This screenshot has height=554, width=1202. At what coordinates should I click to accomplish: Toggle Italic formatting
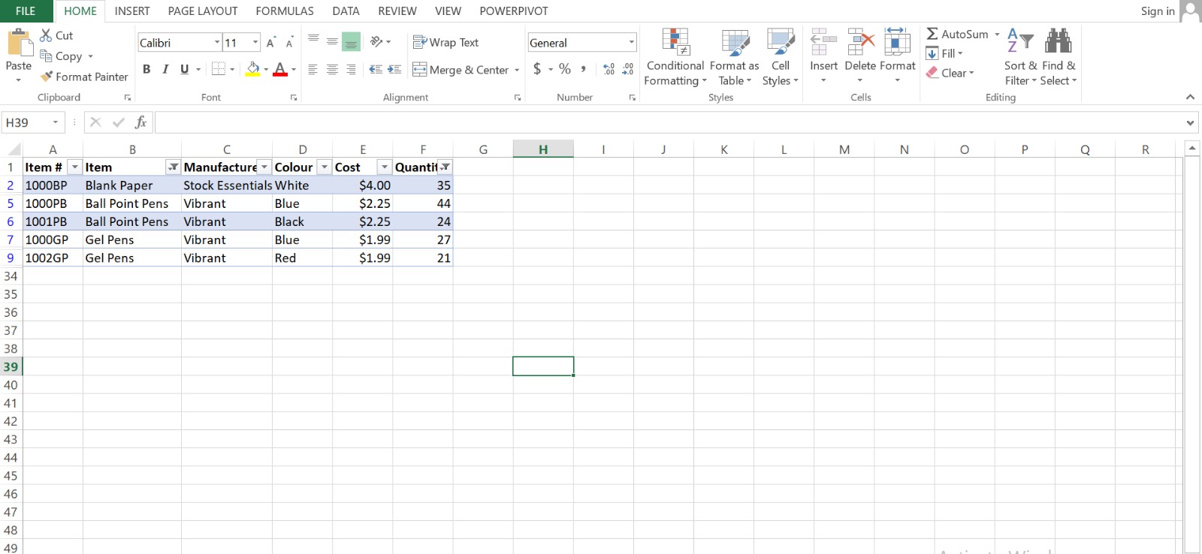click(x=165, y=69)
